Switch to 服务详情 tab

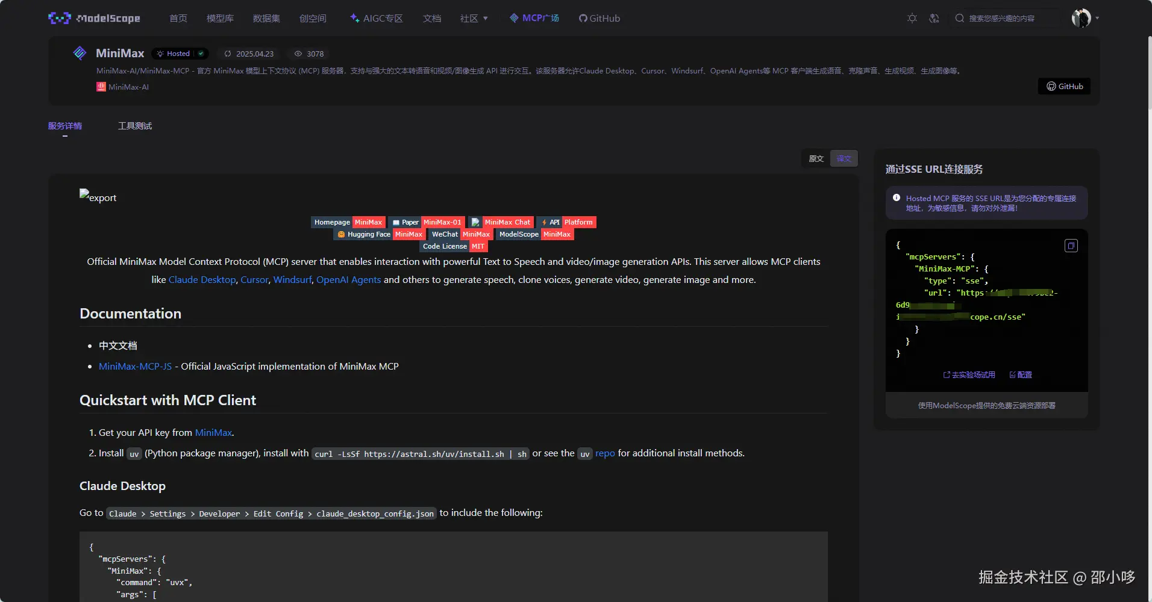(65, 126)
